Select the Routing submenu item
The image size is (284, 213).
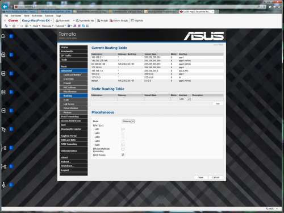click(x=74, y=95)
